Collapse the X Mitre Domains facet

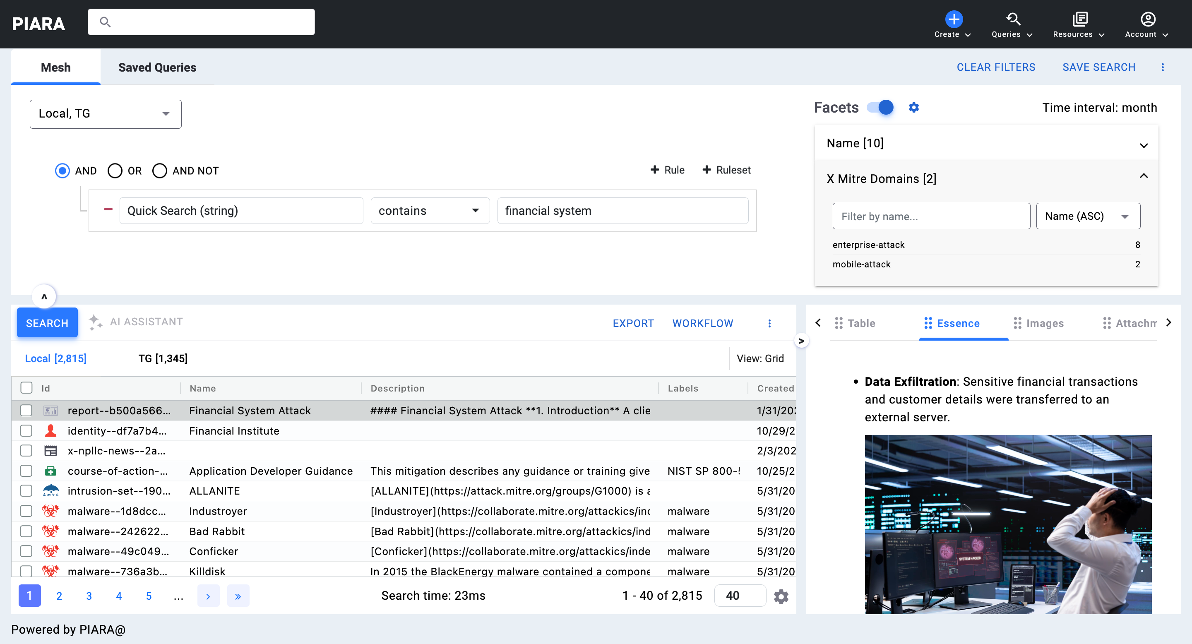click(x=1144, y=176)
